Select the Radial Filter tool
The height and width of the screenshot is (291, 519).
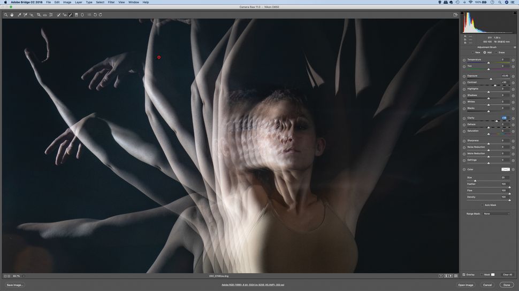pos(82,15)
